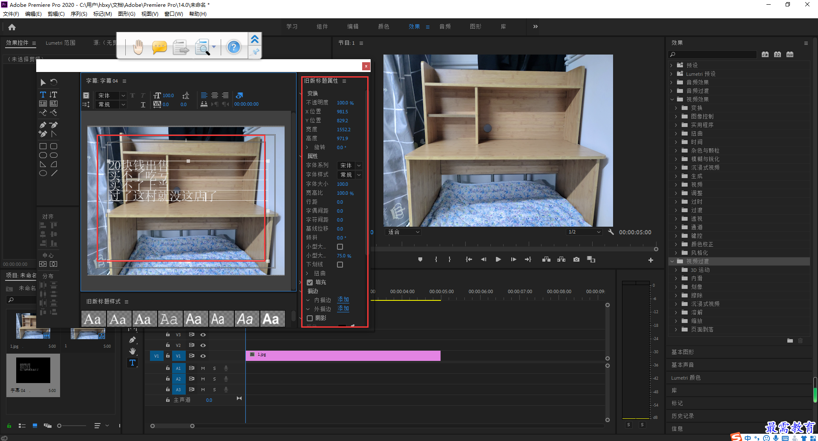Screen dimensions: 818x441
Task: Open the tab stops ruler tool
Action: 204,104
